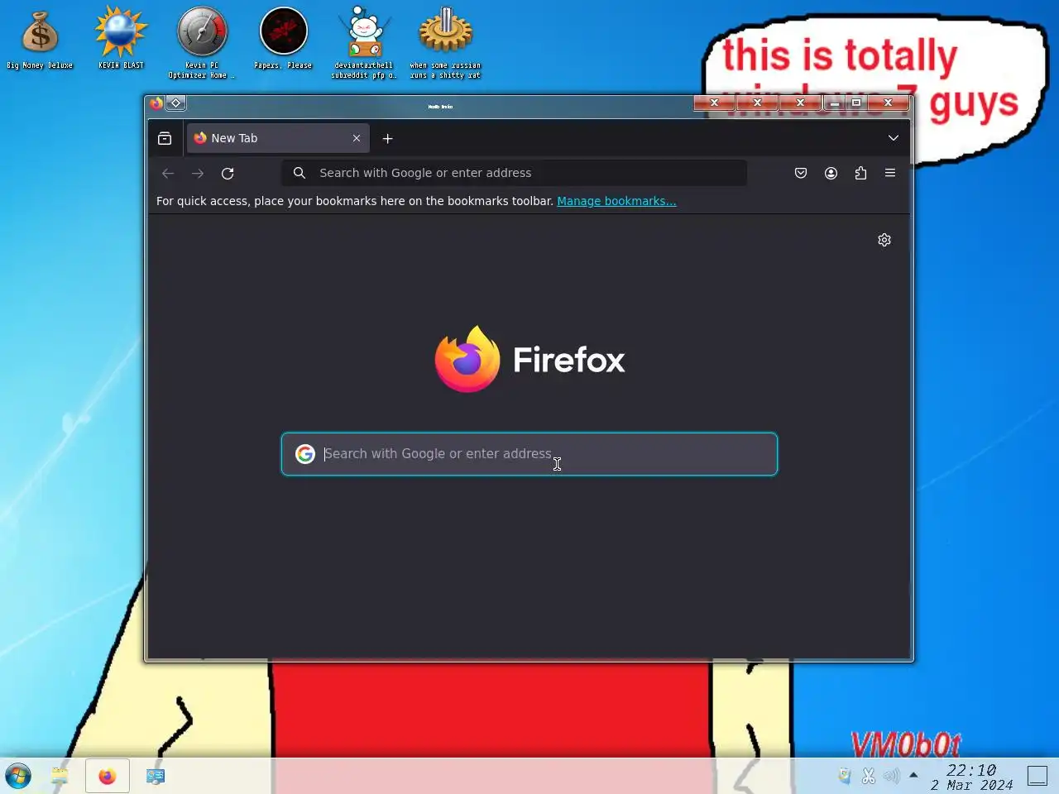Open the Big Money Deluxe desktop shortcut
1059x794 pixels.
coord(40,41)
